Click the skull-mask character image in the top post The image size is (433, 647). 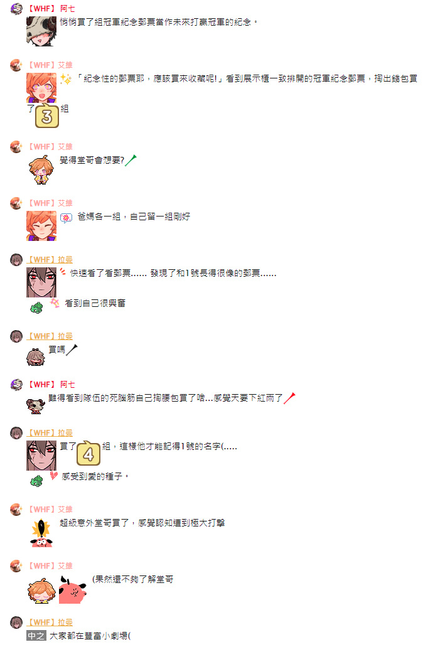(41, 31)
